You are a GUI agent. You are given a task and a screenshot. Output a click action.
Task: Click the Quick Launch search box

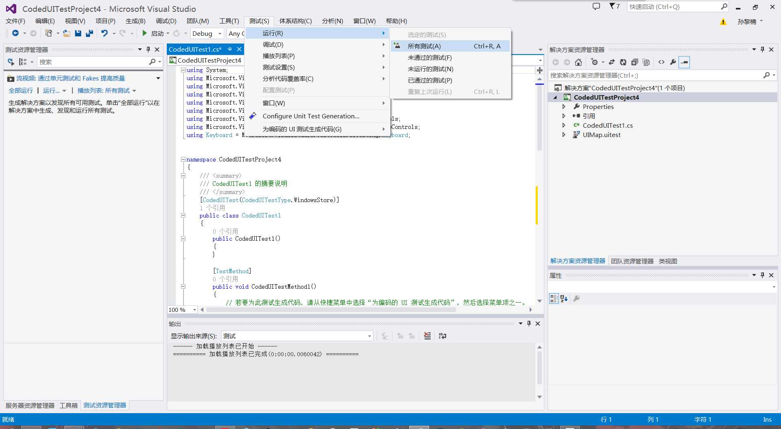click(674, 7)
